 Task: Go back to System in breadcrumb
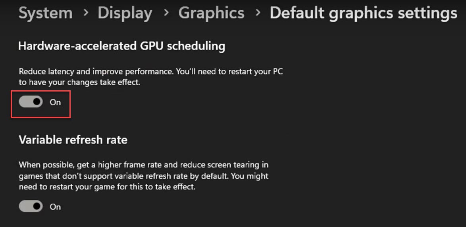pyautogui.click(x=45, y=13)
